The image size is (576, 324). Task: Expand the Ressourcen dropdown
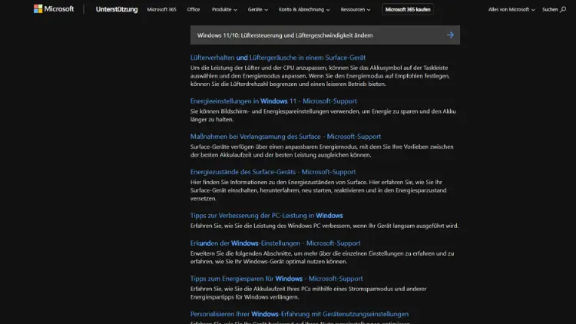click(x=356, y=9)
